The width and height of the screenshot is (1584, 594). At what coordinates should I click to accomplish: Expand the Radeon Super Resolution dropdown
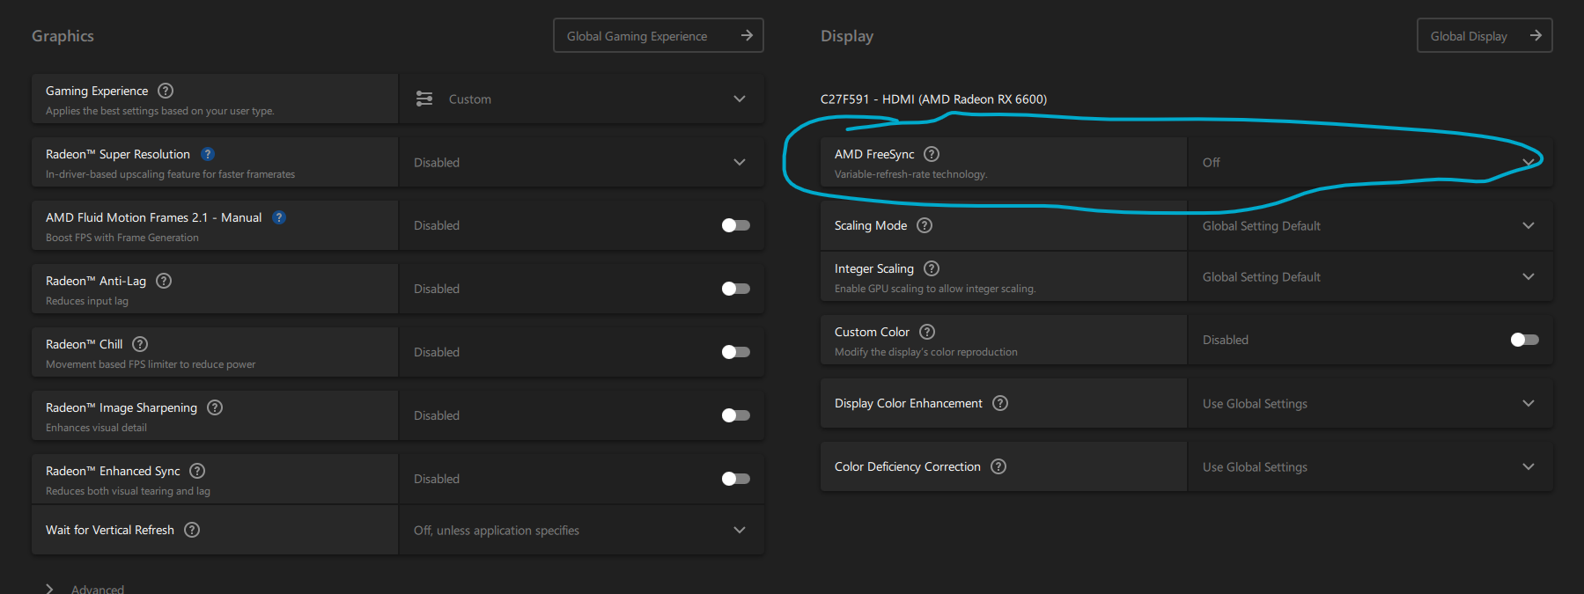[581, 162]
